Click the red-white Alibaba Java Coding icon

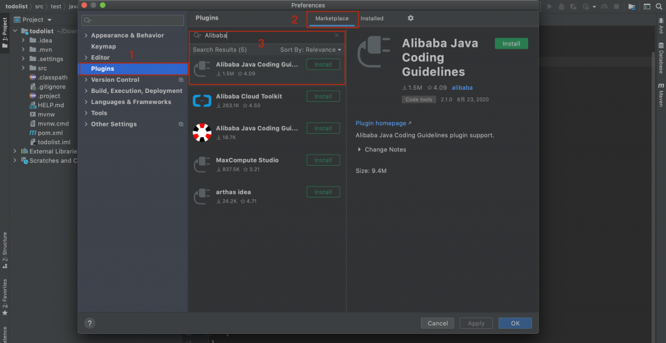click(x=202, y=133)
